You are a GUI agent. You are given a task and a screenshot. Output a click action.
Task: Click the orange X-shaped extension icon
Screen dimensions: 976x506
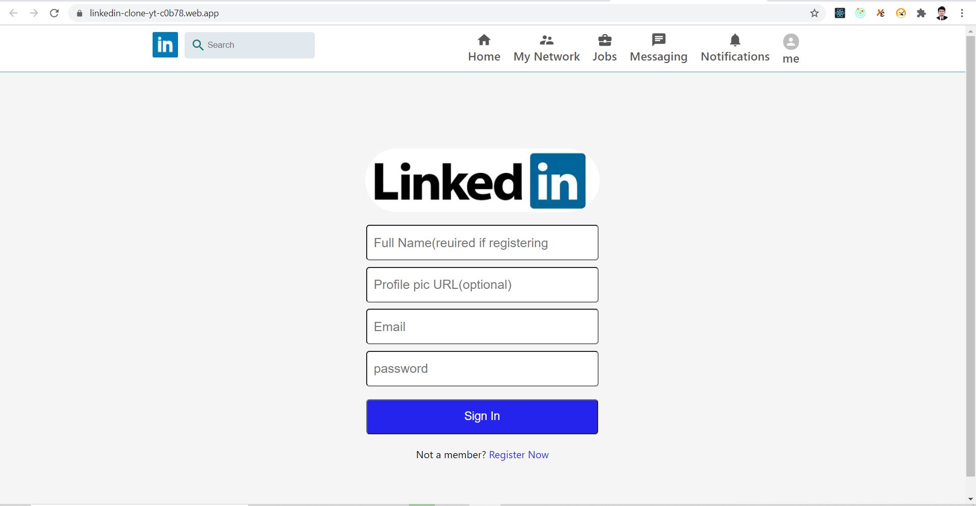[x=880, y=13]
